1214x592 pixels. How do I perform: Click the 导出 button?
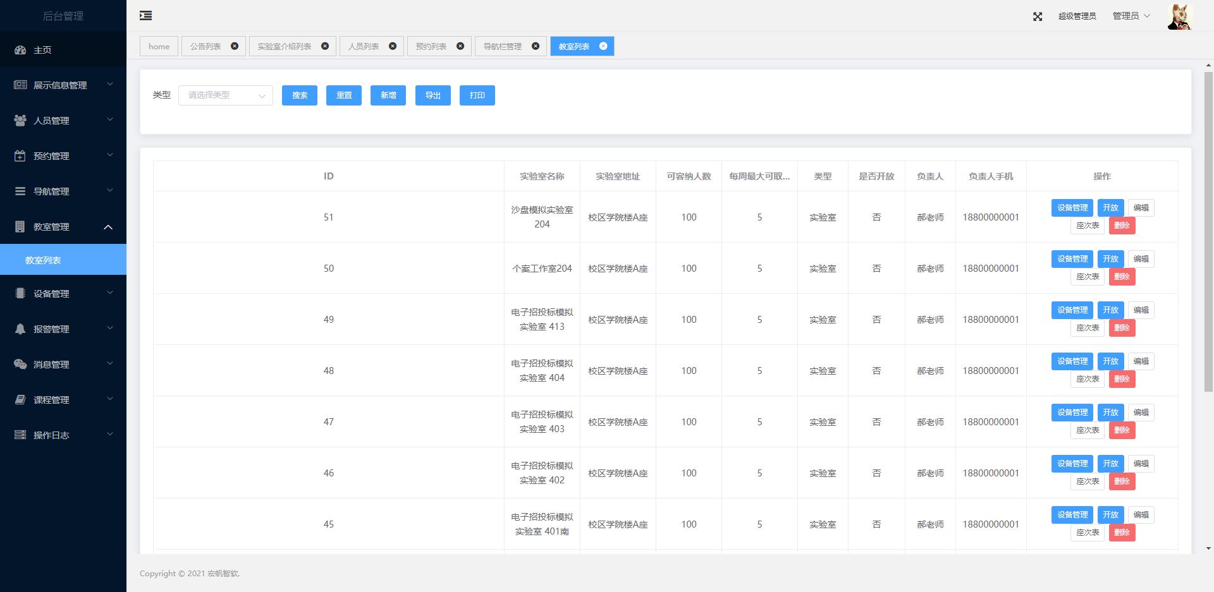pyautogui.click(x=433, y=95)
